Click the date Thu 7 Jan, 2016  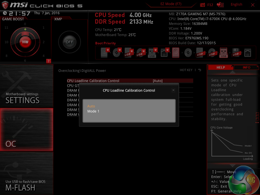pos(47,13)
